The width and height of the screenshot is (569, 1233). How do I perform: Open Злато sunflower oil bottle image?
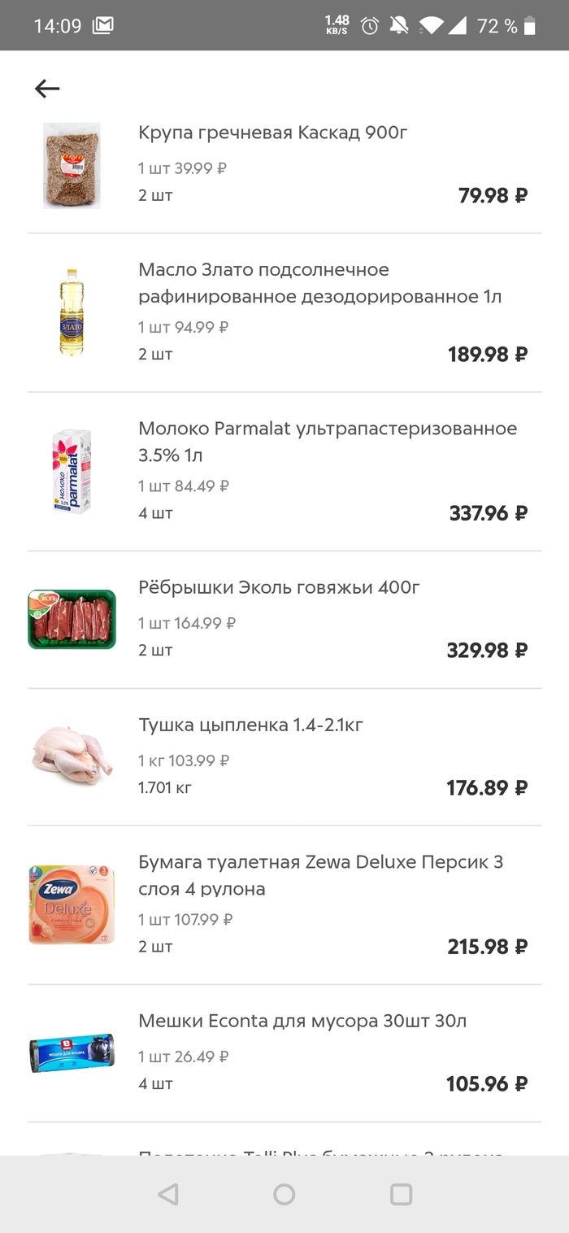[x=72, y=312]
